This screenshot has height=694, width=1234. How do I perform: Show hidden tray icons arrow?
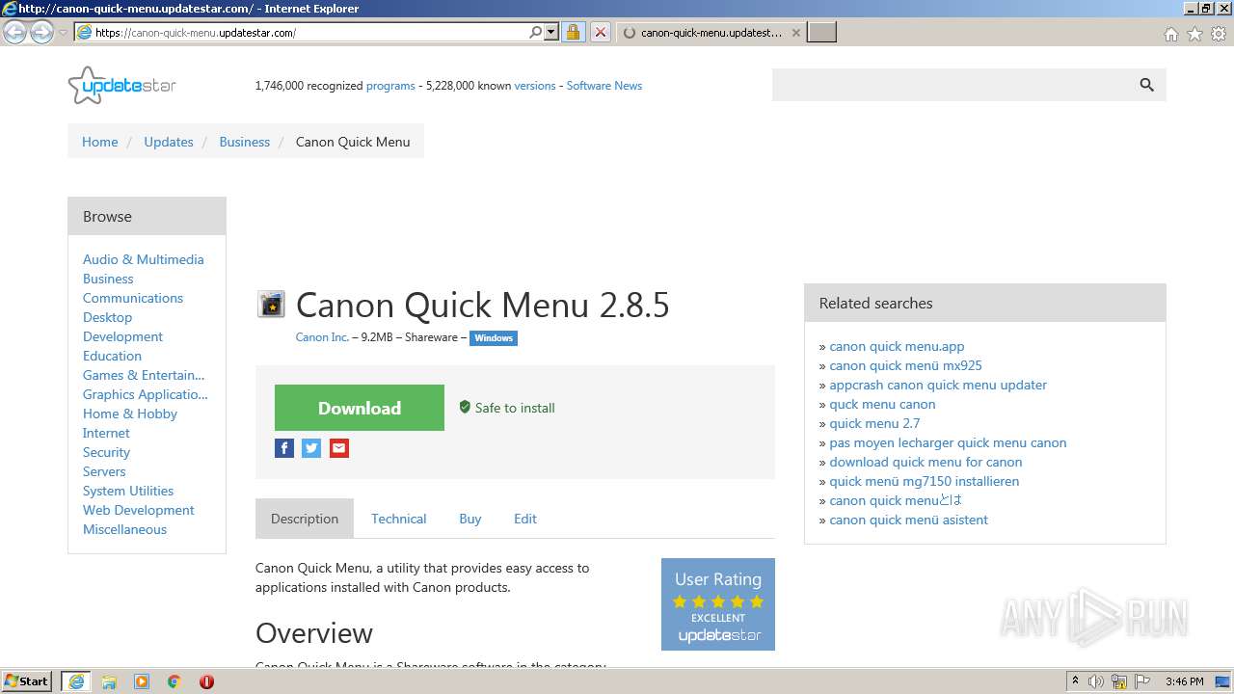(1076, 681)
